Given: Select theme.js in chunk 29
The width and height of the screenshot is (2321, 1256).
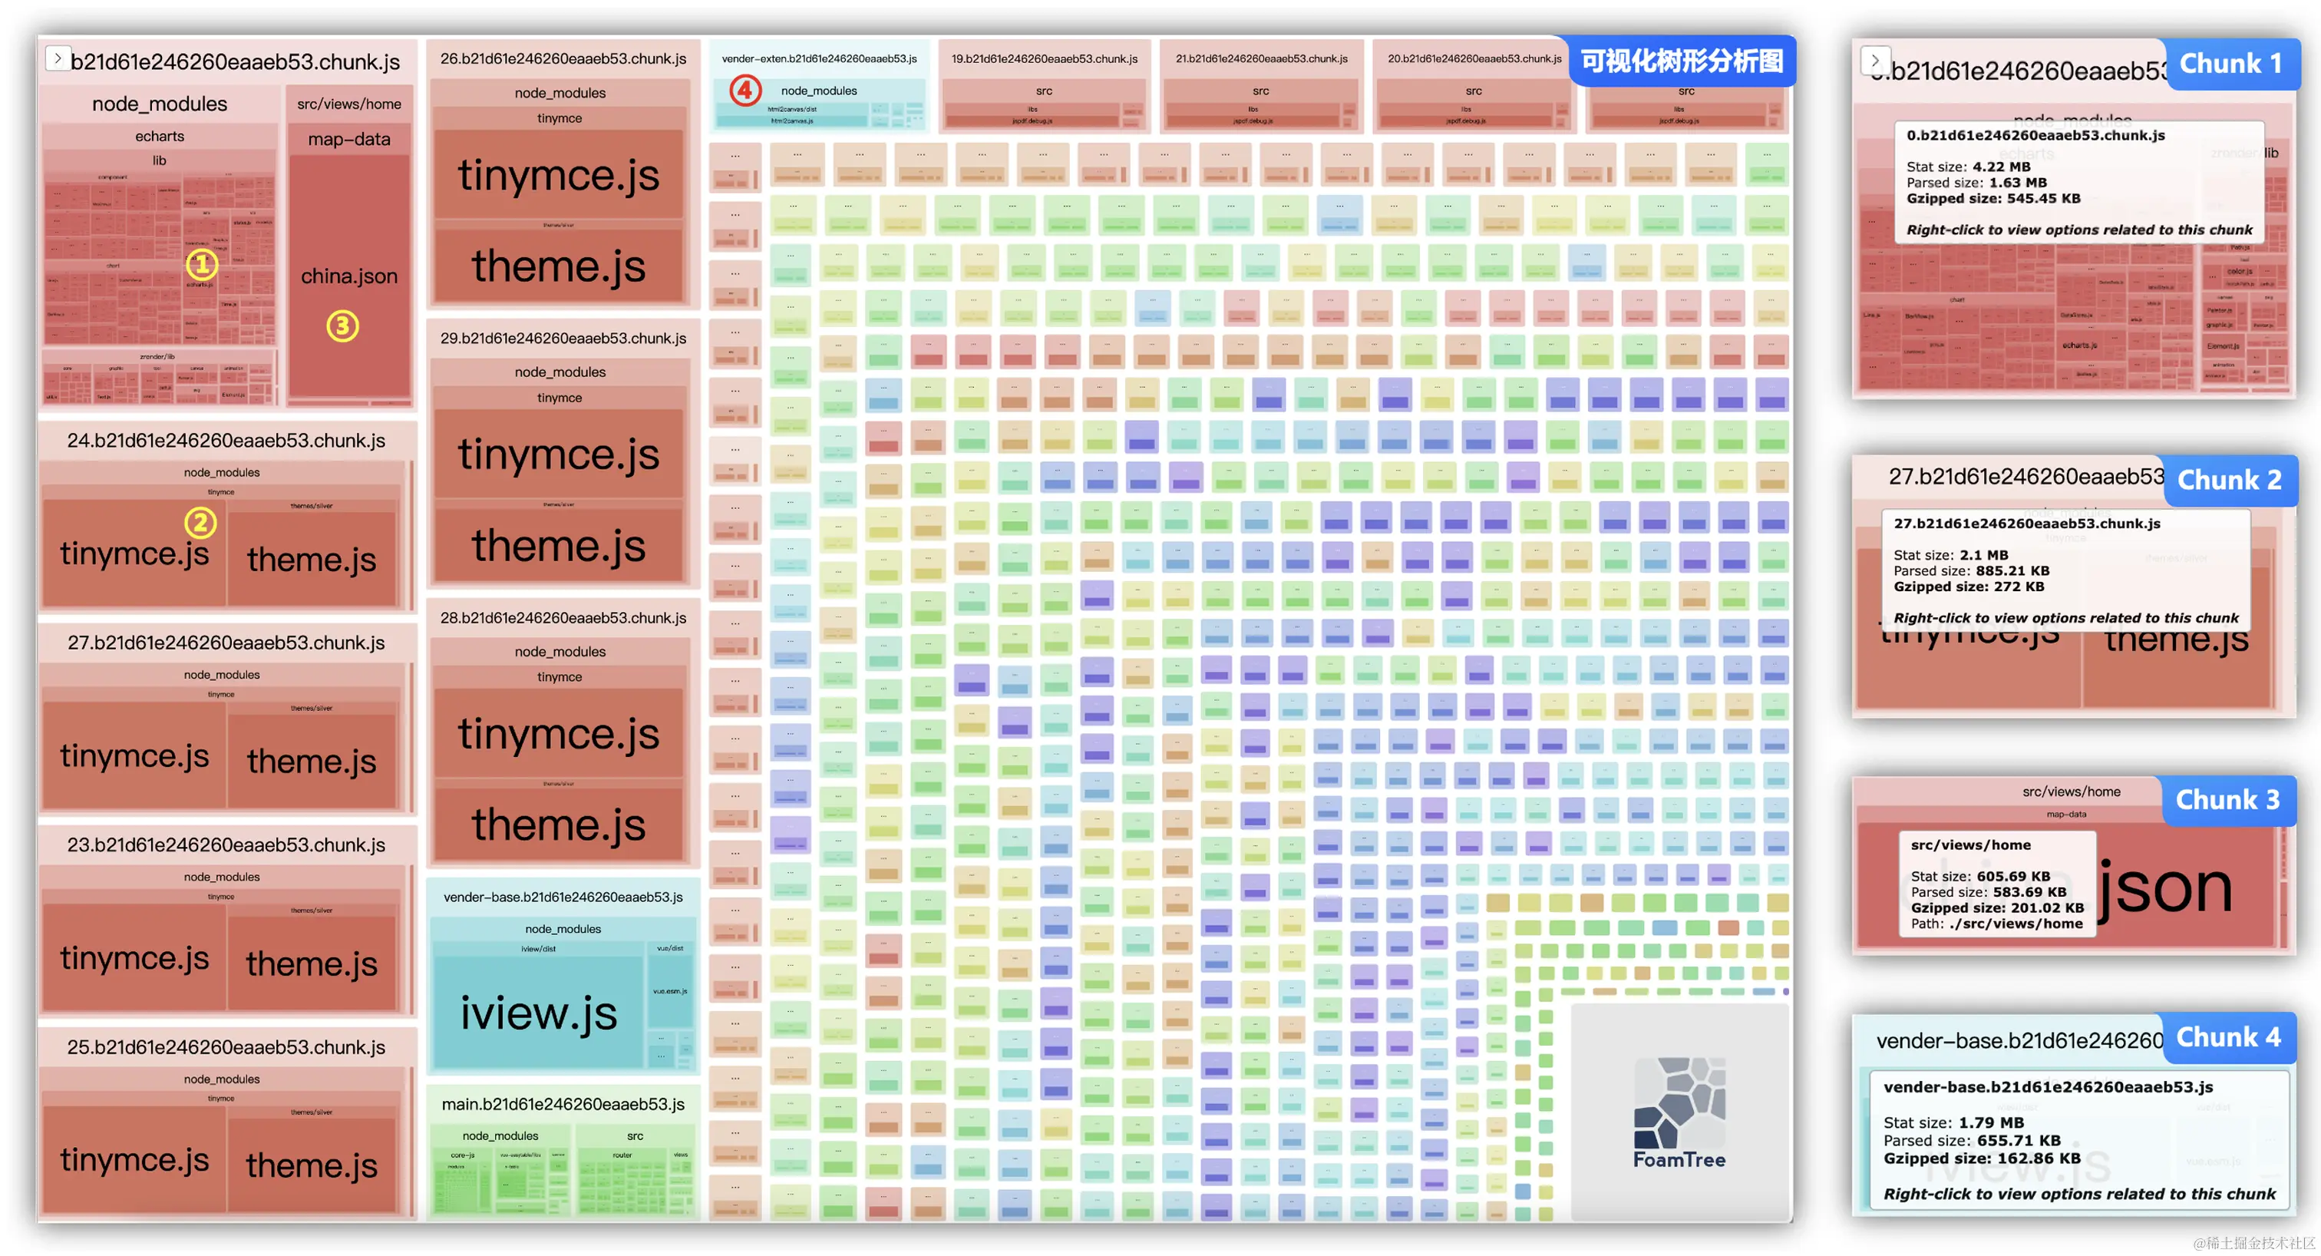Looking at the screenshot, I should tap(559, 545).
